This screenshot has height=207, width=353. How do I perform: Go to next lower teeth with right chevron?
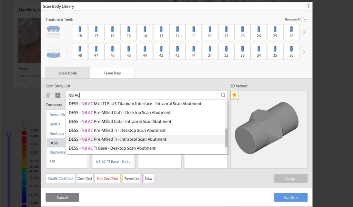[304, 52]
